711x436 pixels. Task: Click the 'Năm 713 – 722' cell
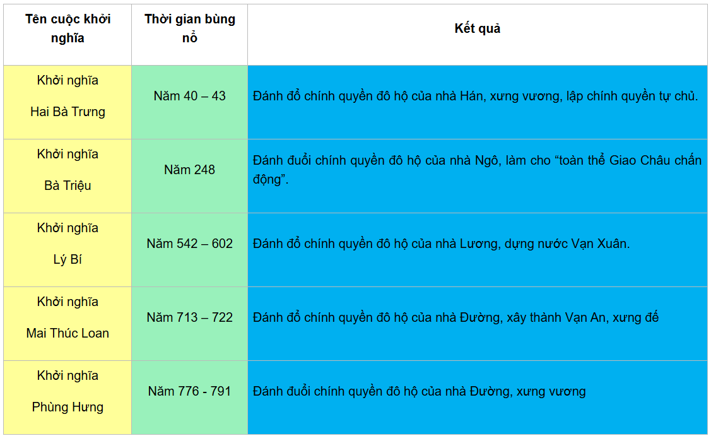click(x=189, y=318)
